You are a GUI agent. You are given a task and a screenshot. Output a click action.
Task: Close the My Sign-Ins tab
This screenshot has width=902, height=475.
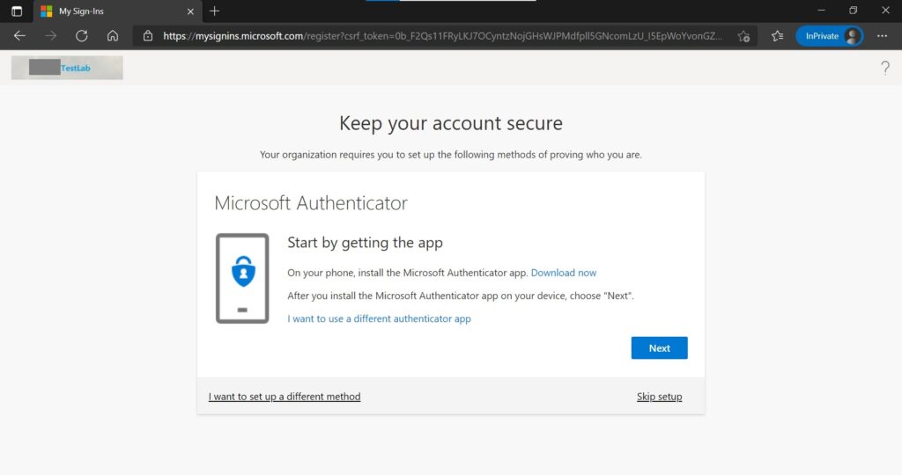pyautogui.click(x=190, y=11)
